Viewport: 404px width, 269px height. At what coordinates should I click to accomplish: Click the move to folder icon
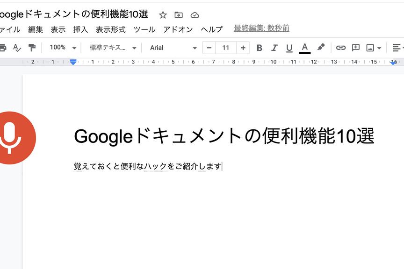(179, 15)
